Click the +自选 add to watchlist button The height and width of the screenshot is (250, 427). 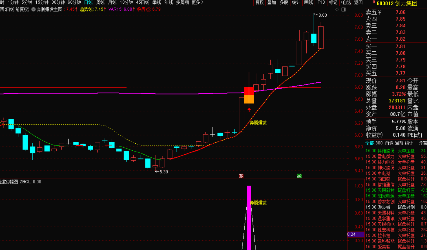(x=346, y=3)
